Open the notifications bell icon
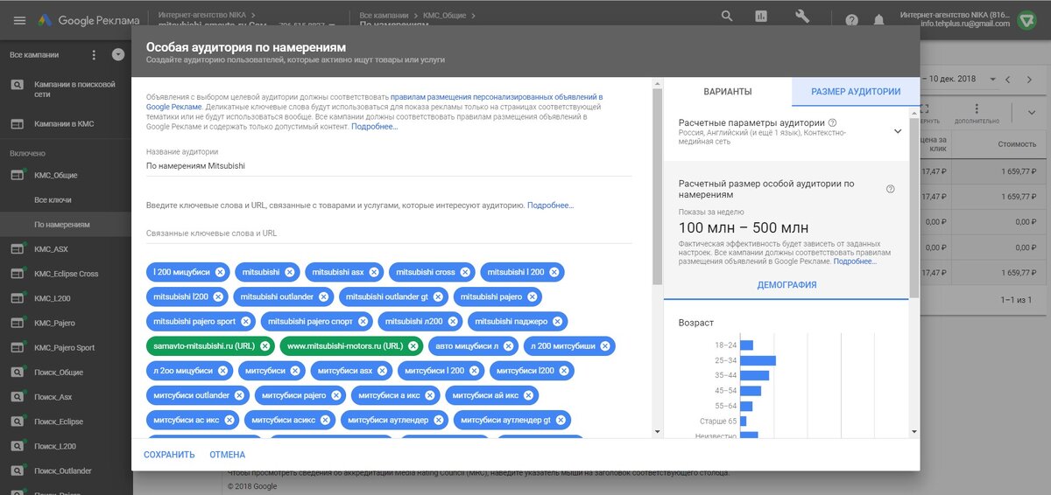This screenshot has height=495, width=1051. click(878, 20)
